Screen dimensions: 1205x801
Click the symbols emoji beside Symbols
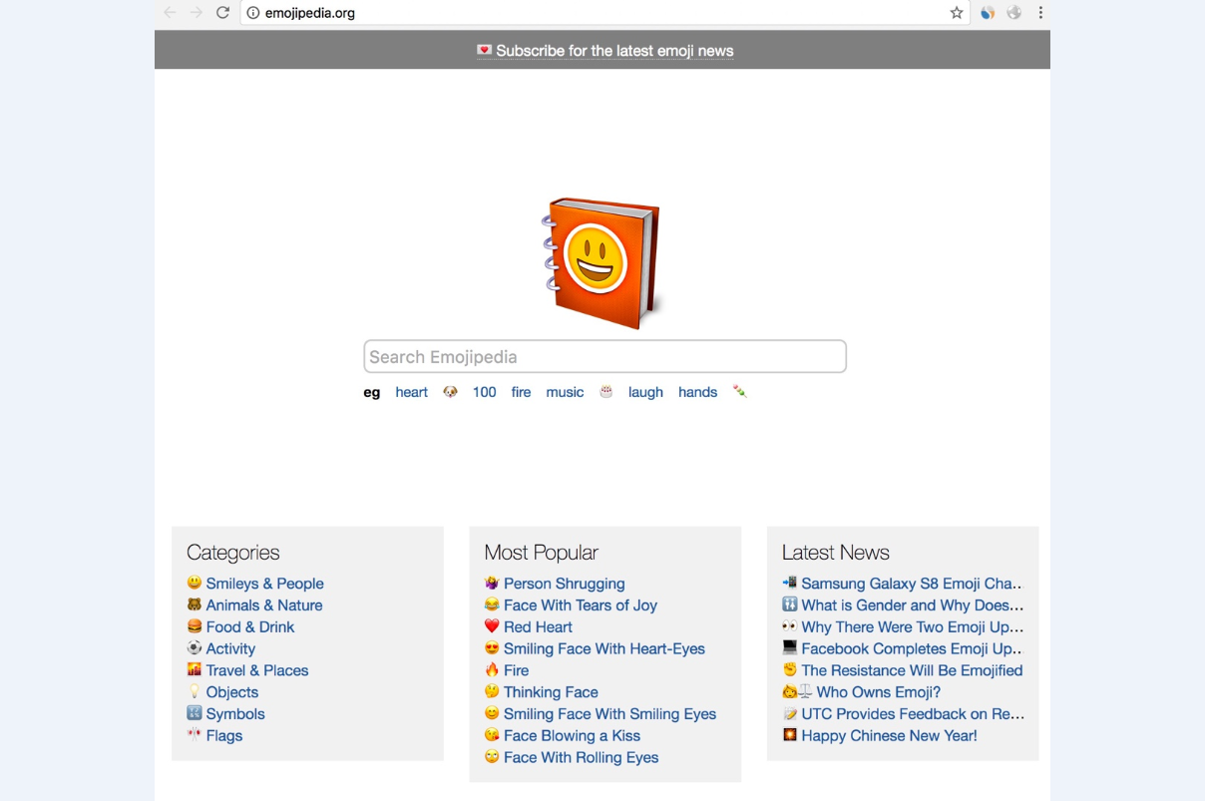point(195,713)
